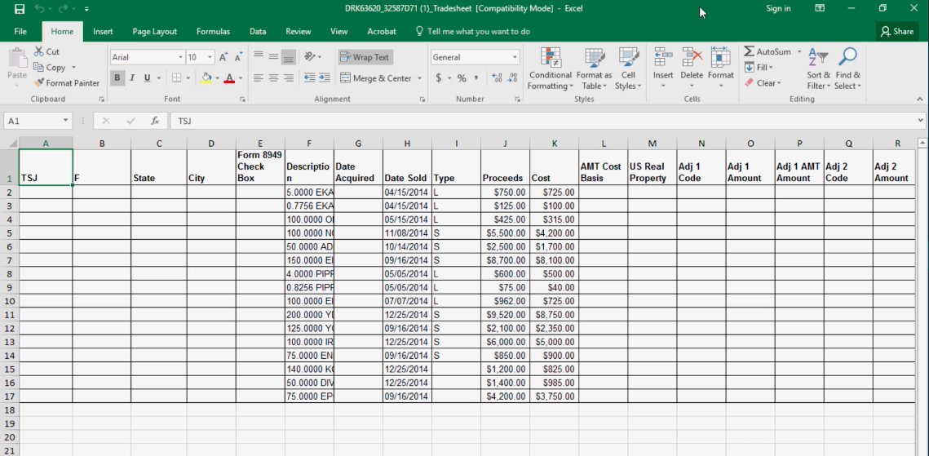Click the Save icon in title bar
The image size is (929, 456).
pos(20,9)
